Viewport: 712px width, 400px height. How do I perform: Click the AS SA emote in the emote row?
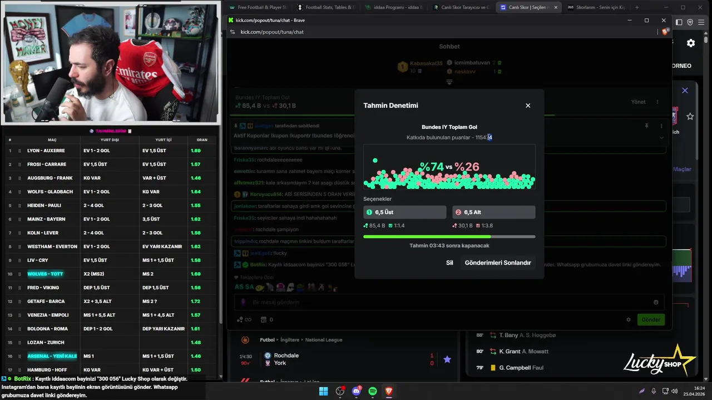tap(244, 287)
